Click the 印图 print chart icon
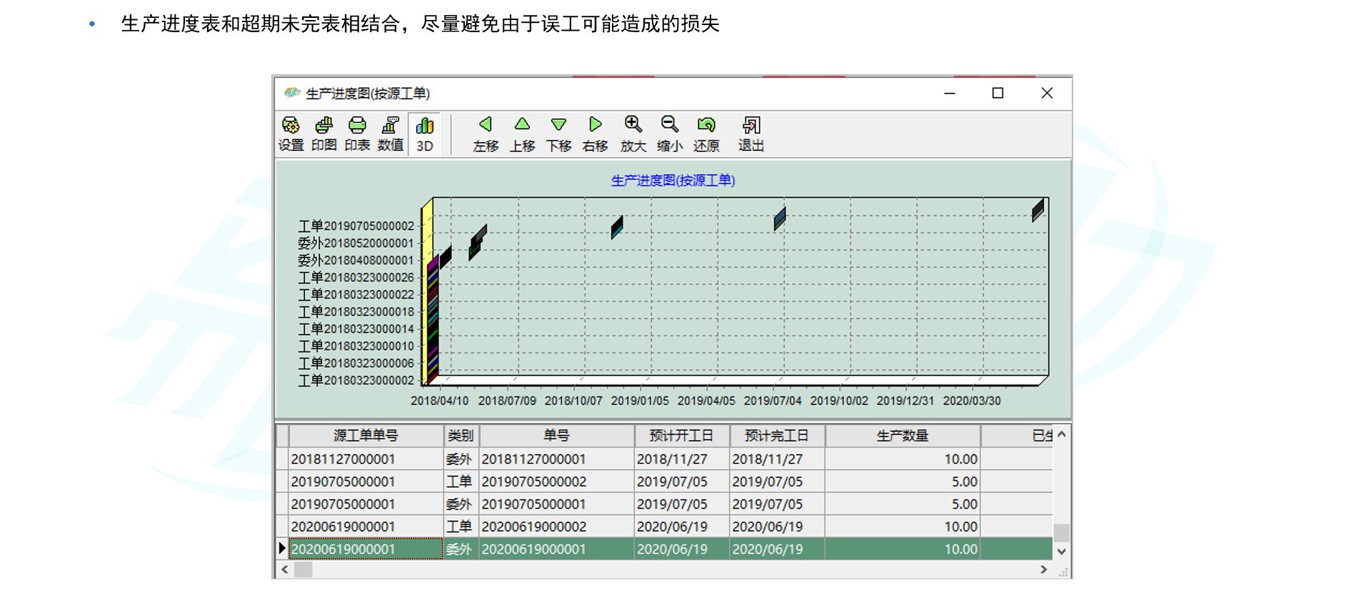Screen dimensions: 1371x605 tap(323, 134)
